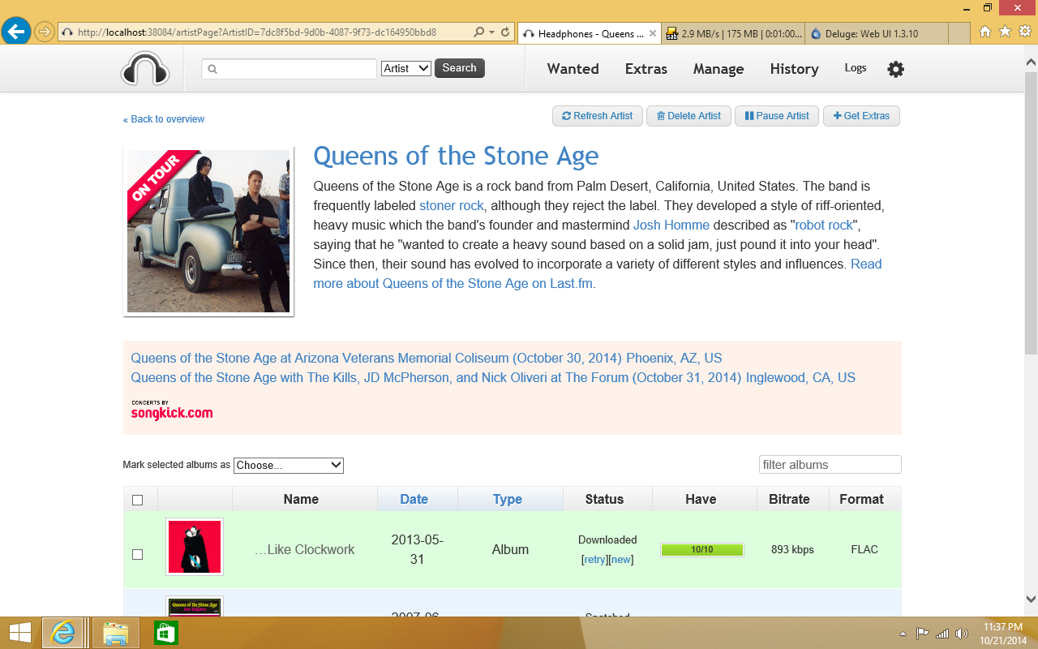Viewport: 1038px width, 649px height.
Task: Open The Forum Inglewood concert link
Action: [493, 377]
